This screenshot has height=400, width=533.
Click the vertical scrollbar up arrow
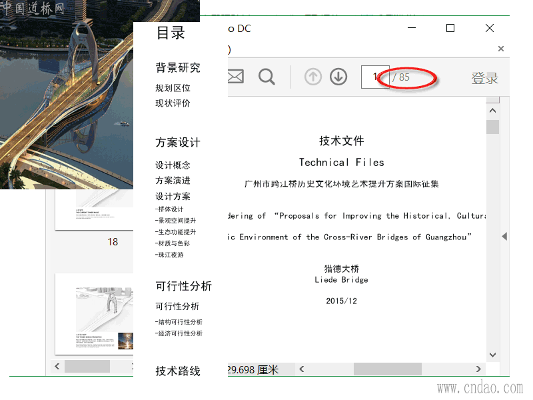pos(492,111)
